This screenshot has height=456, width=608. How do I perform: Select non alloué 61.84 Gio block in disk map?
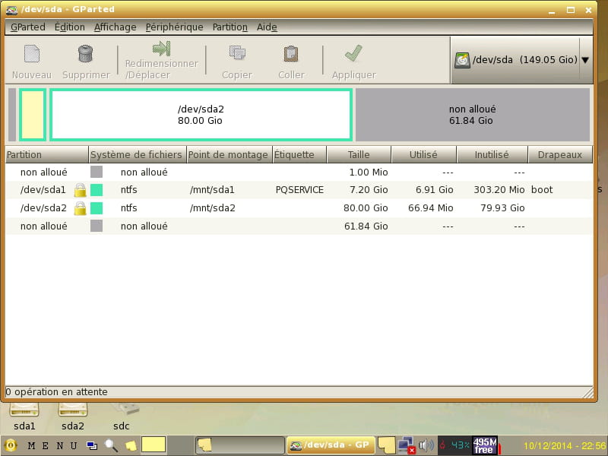point(472,115)
